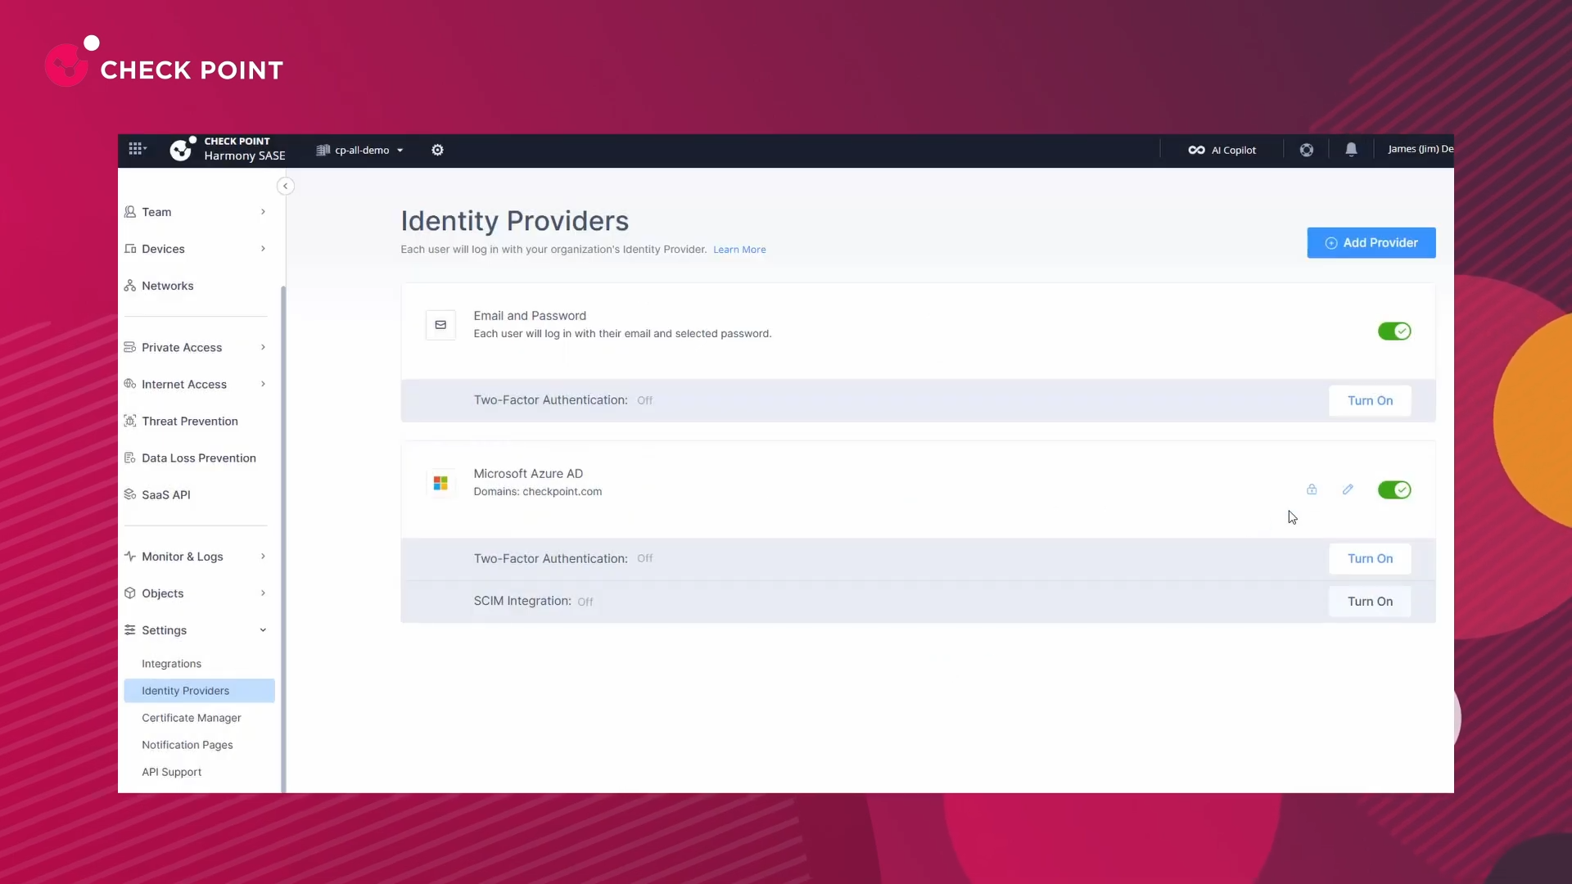Follow the Learn More link
This screenshot has height=884, width=1572.
(739, 250)
